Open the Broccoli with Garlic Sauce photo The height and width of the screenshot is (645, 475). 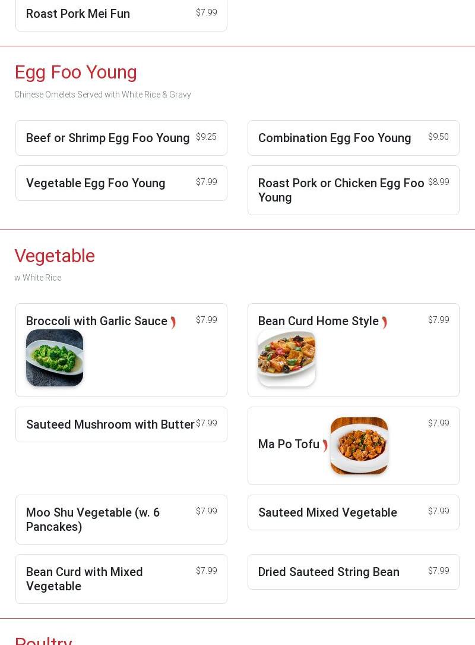[x=55, y=358]
